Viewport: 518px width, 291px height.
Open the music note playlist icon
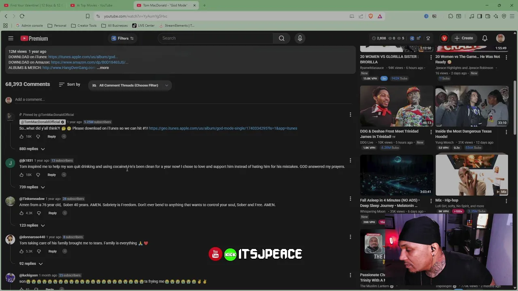[x=472, y=16]
